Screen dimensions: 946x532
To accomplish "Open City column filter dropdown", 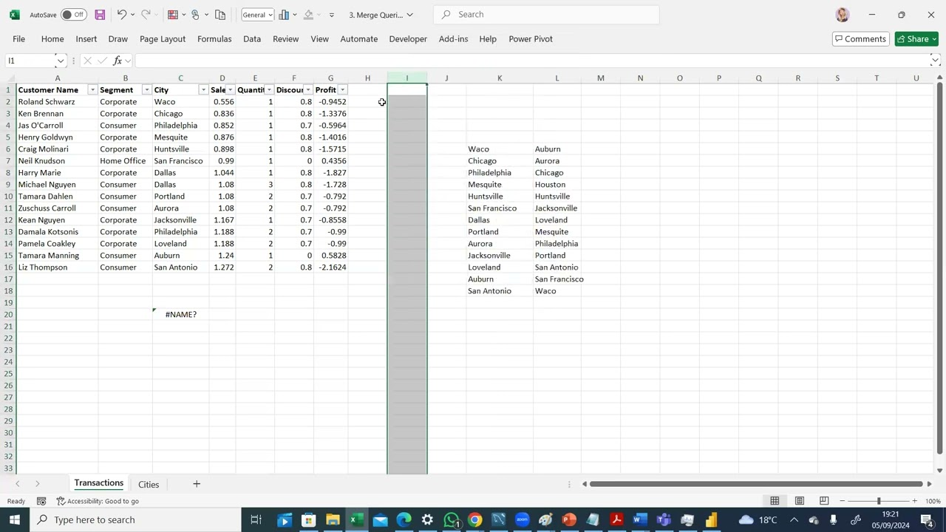I will [203, 90].
